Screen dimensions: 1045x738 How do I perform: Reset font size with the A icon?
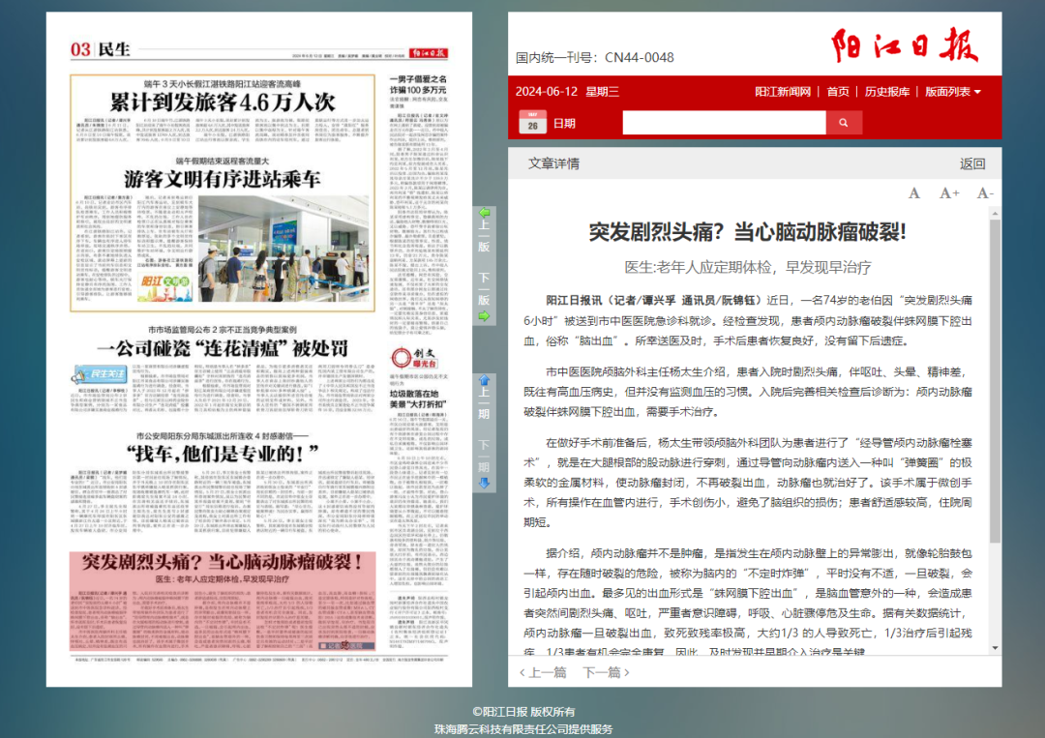pos(914,192)
